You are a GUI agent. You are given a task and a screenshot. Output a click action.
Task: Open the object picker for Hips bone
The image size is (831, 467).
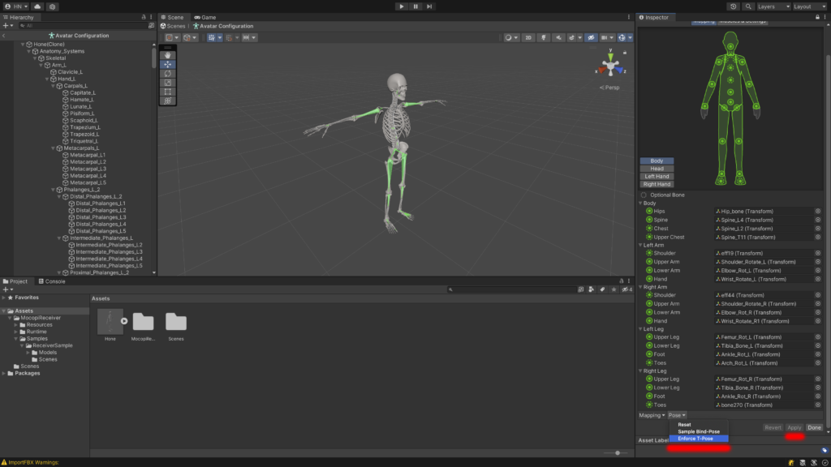click(818, 212)
